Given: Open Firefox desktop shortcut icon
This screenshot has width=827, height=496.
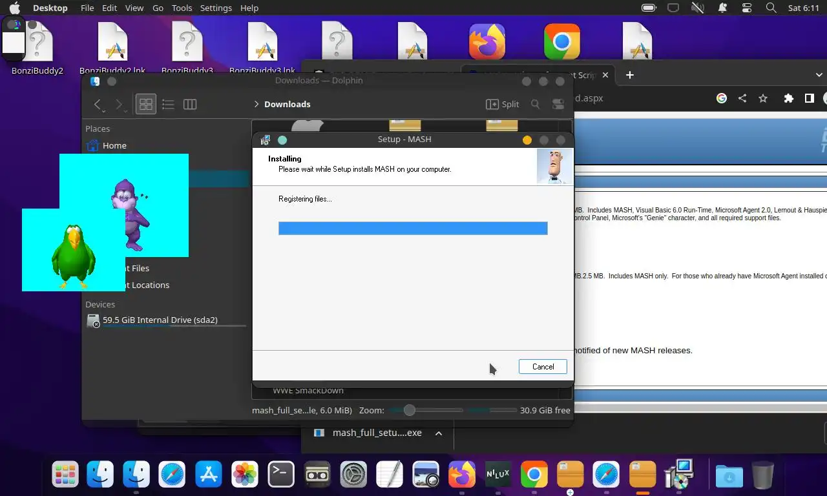Looking at the screenshot, I should tap(487, 42).
